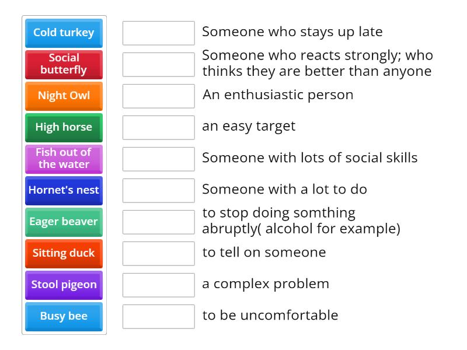This screenshot has width=467, height=350.
Task: Click answer slot for 'to tell on someone'
Action: point(158,254)
